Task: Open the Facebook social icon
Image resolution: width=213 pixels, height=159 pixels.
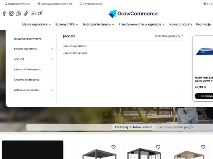Action: (x=4, y=13)
